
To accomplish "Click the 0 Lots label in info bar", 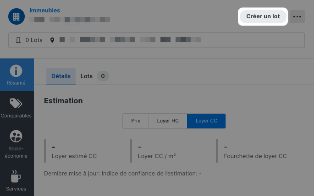I will tap(34, 40).
